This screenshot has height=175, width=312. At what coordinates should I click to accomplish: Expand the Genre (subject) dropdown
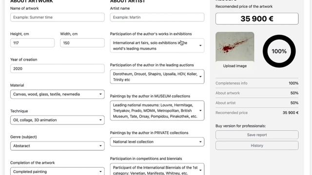coord(58,146)
